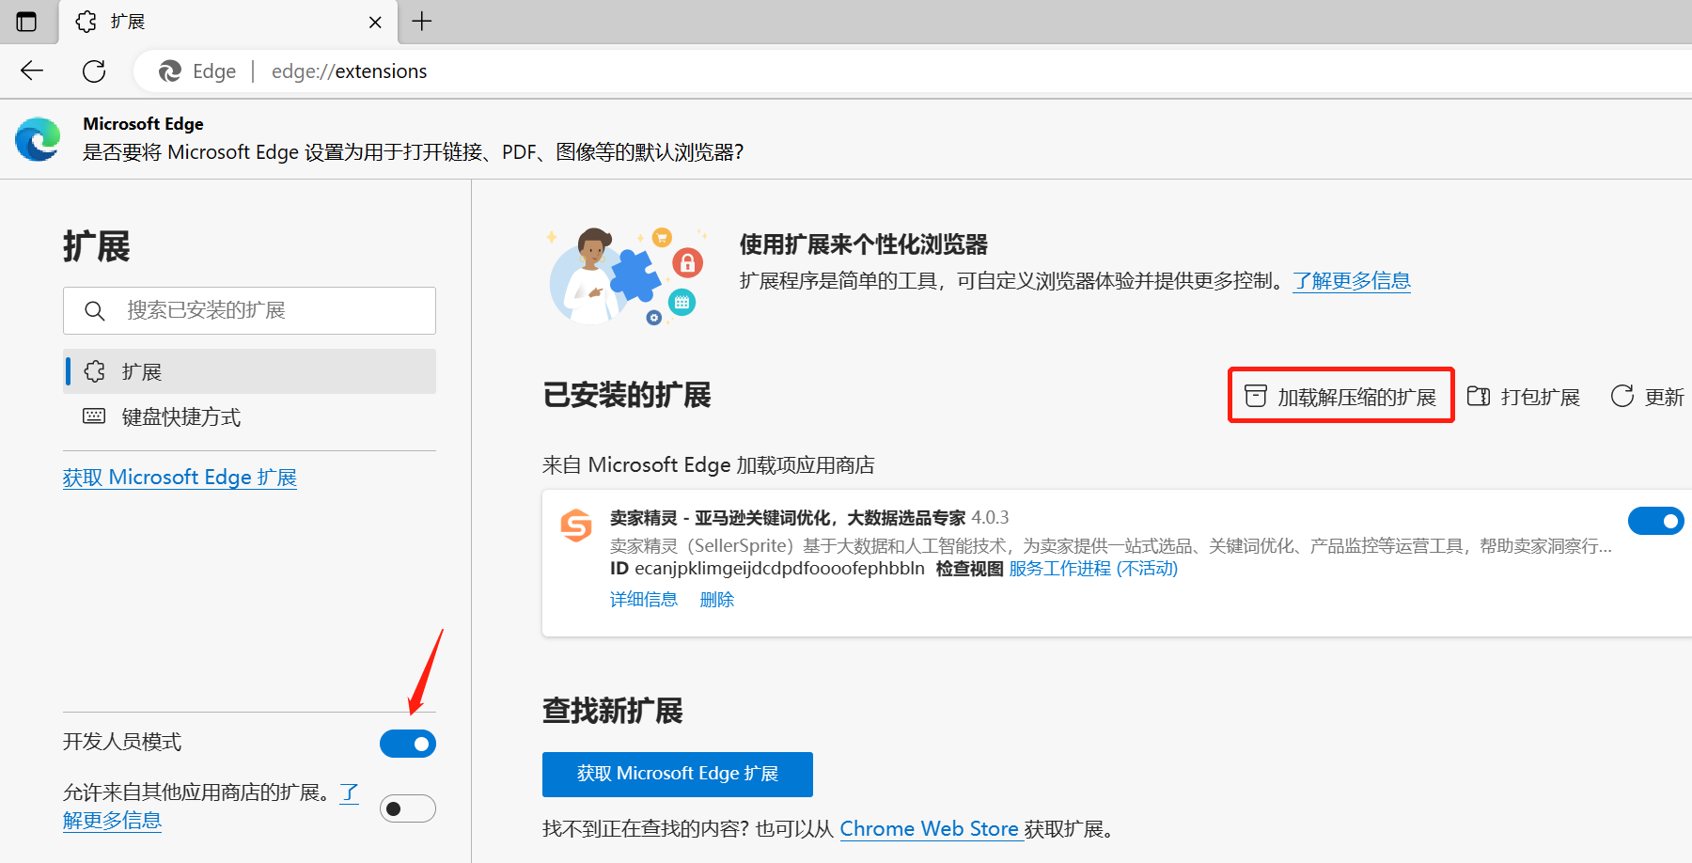Open 键盘快捷方式 in the sidebar
The height and width of the screenshot is (863, 1692).
(249, 416)
